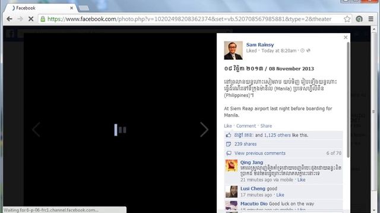Open Qing Jang's avatar thumbnail
The image size is (380, 213).
pyautogui.click(x=232, y=166)
